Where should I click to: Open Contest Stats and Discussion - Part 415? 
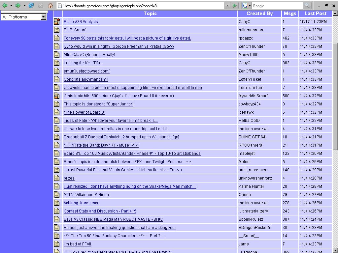click(x=100, y=211)
